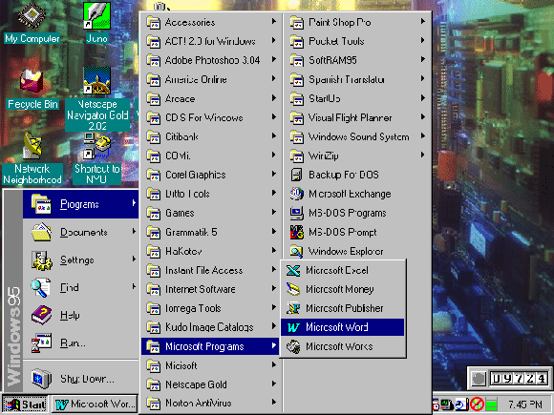
Task: Click the red prohibited-sign tray icon
Action: click(x=477, y=405)
